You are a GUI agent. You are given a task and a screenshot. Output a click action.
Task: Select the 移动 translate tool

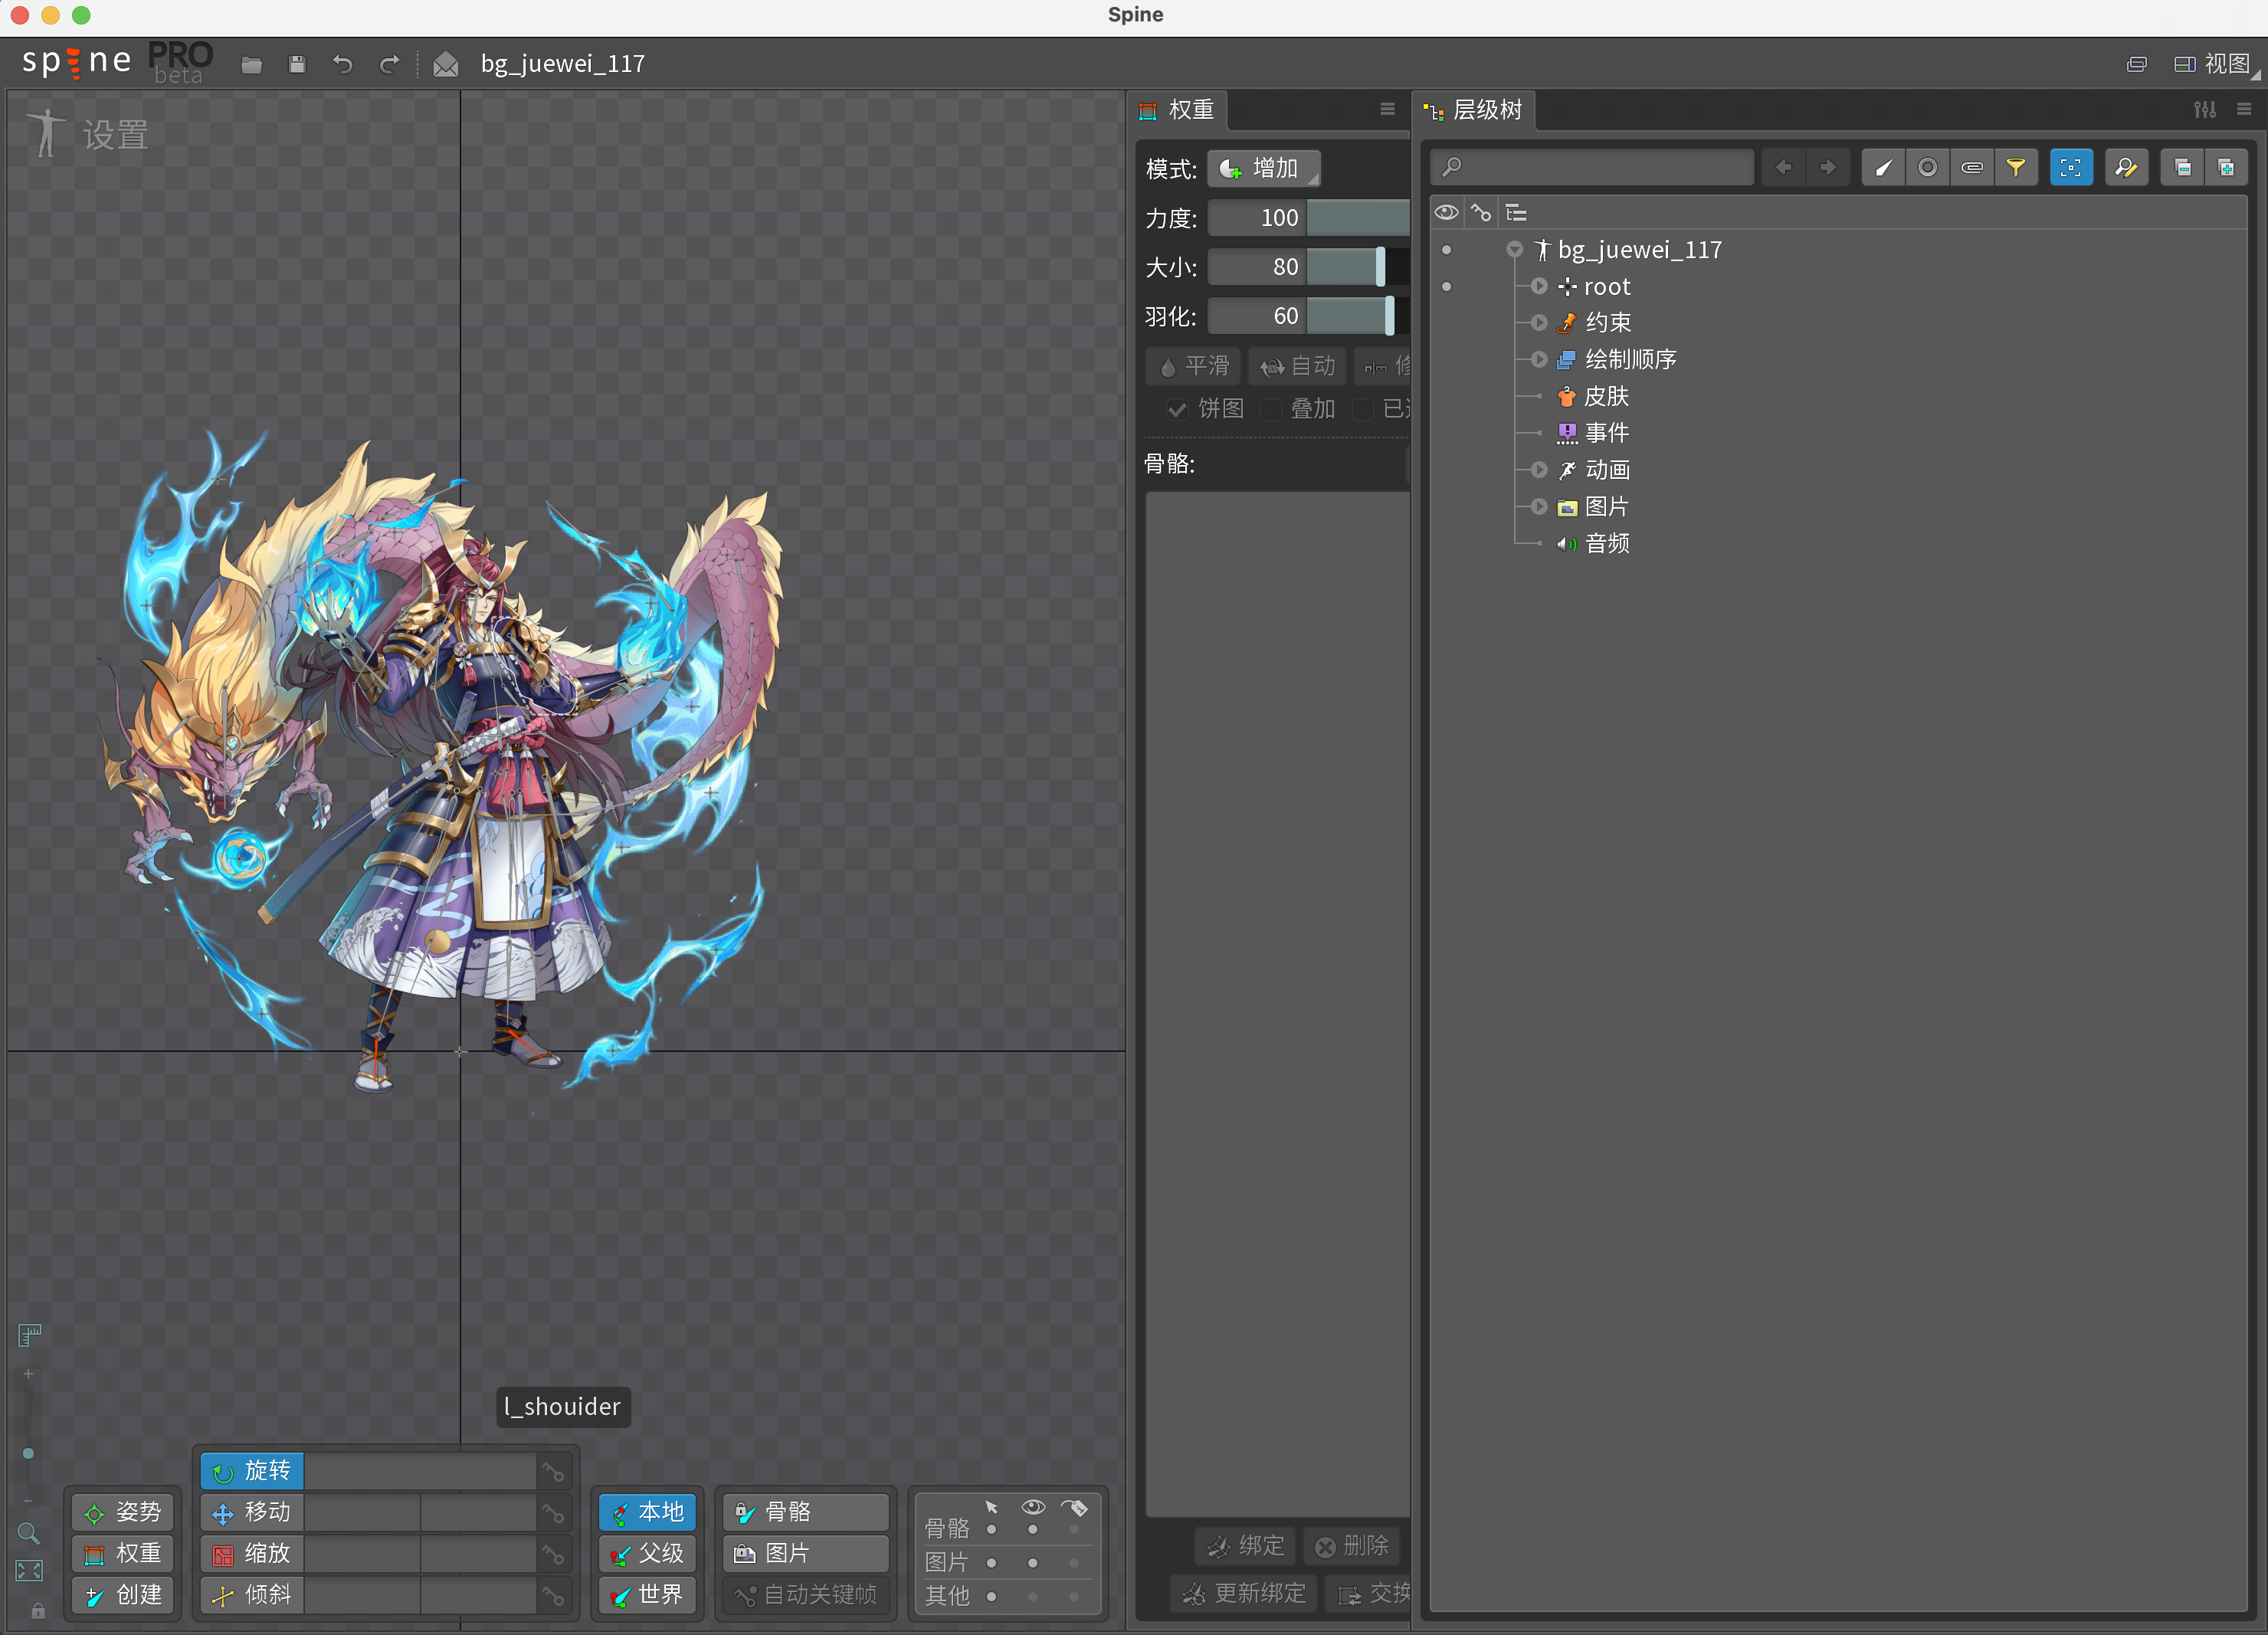tap(251, 1512)
